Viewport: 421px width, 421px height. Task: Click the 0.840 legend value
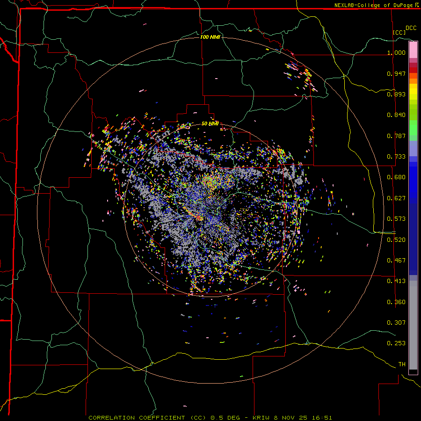(x=396, y=115)
